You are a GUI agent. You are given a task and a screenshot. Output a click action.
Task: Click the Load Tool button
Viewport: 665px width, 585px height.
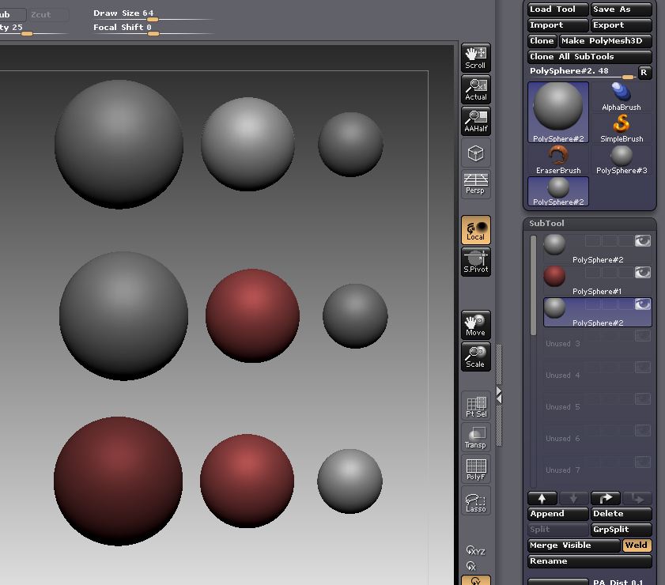click(x=557, y=9)
